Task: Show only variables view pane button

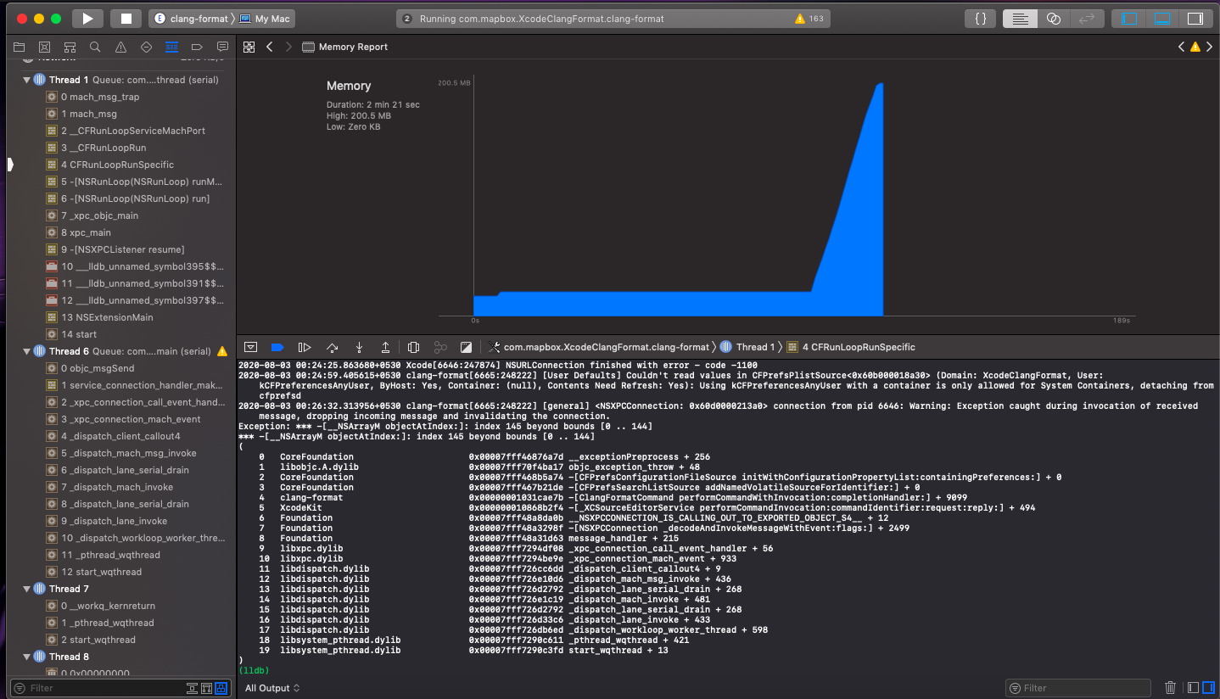Action: coord(1193,688)
